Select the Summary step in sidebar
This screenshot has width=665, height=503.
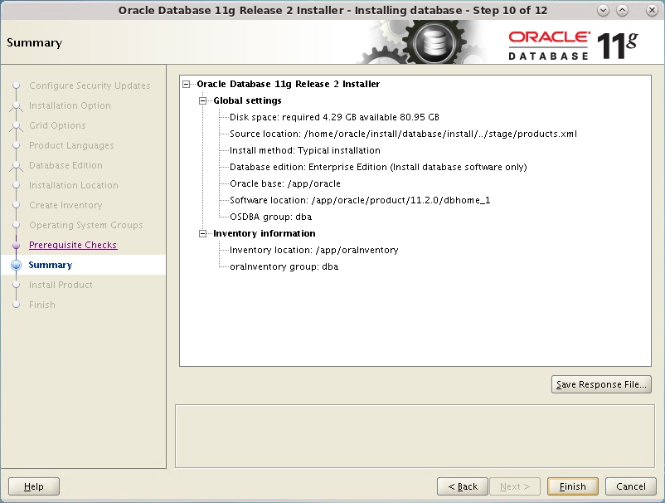tap(51, 265)
